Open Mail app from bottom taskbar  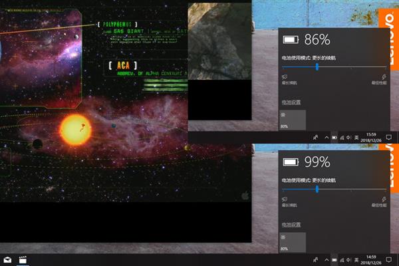pos(7,260)
